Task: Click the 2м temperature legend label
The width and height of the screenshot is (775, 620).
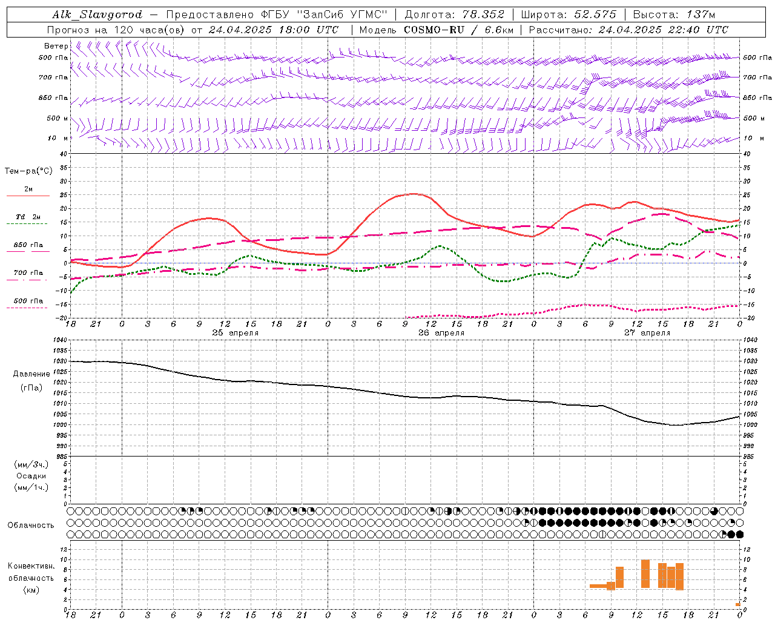Action: tap(28, 189)
